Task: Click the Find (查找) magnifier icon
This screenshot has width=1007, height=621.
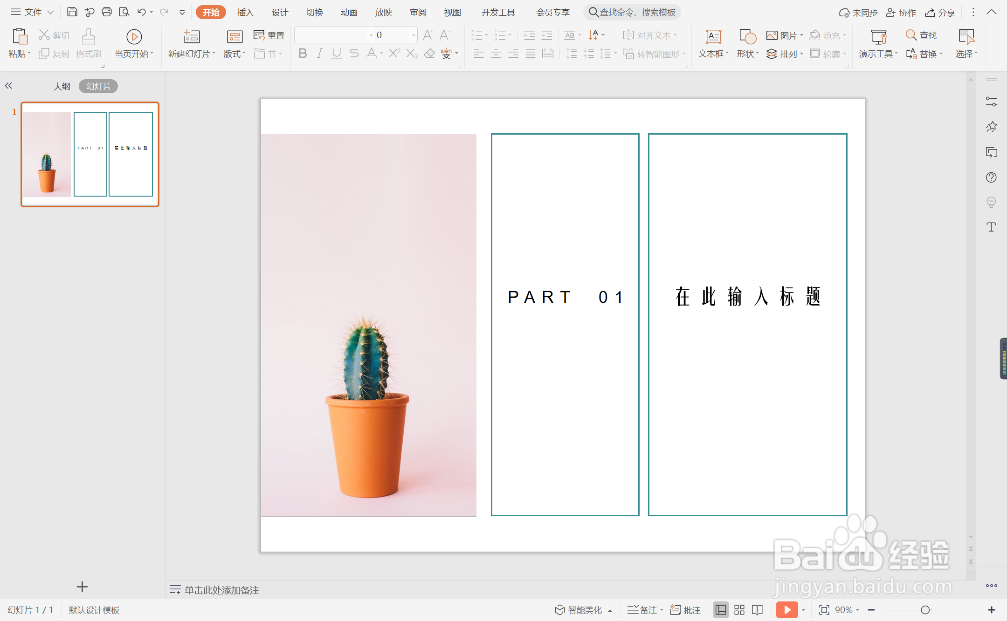Action: pyautogui.click(x=911, y=35)
